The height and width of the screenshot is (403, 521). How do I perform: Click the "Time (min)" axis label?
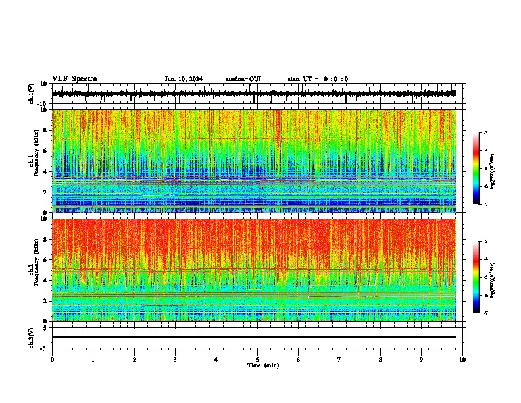coord(263,365)
